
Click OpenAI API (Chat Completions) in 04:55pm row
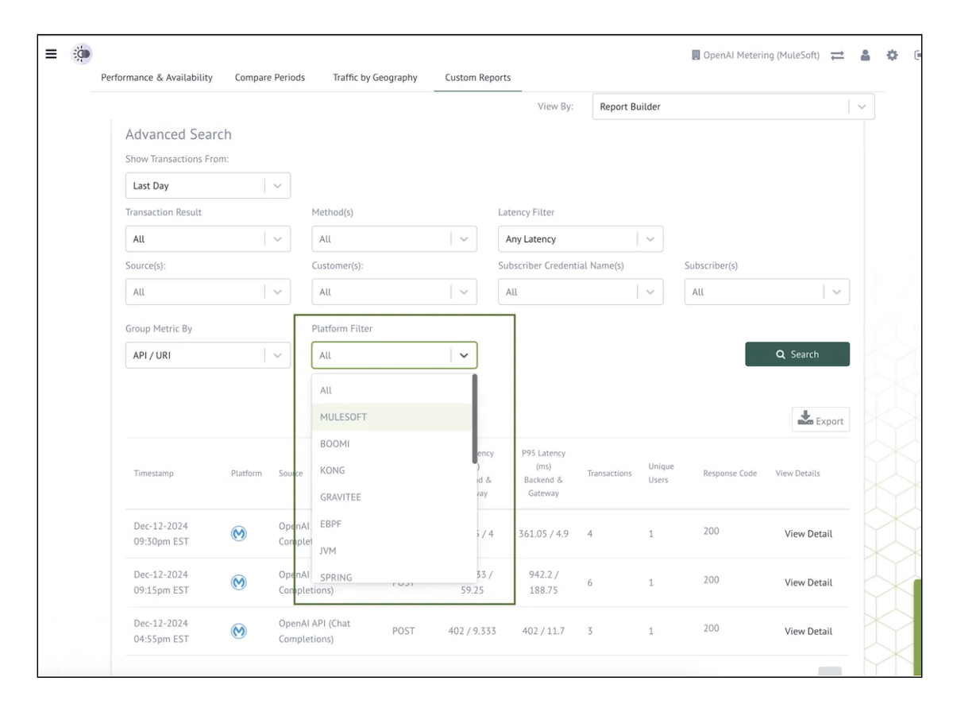[x=314, y=631]
